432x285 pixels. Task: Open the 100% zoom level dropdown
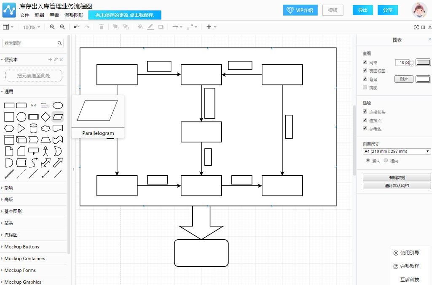point(32,27)
